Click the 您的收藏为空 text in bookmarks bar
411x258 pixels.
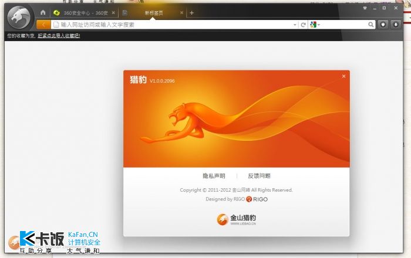21,36
